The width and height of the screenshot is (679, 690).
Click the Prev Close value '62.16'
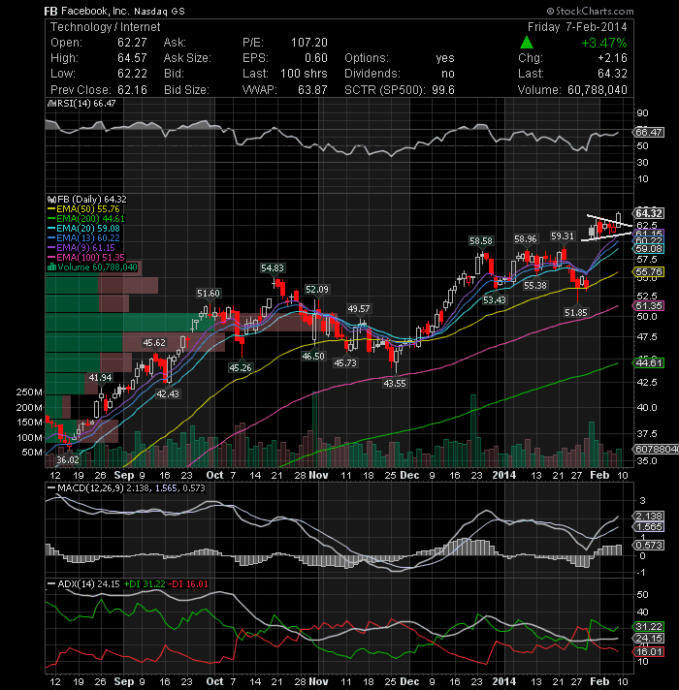pos(132,90)
